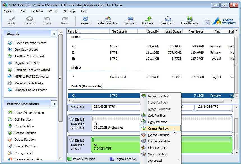Open the Disk menu

click(x=23, y=11)
